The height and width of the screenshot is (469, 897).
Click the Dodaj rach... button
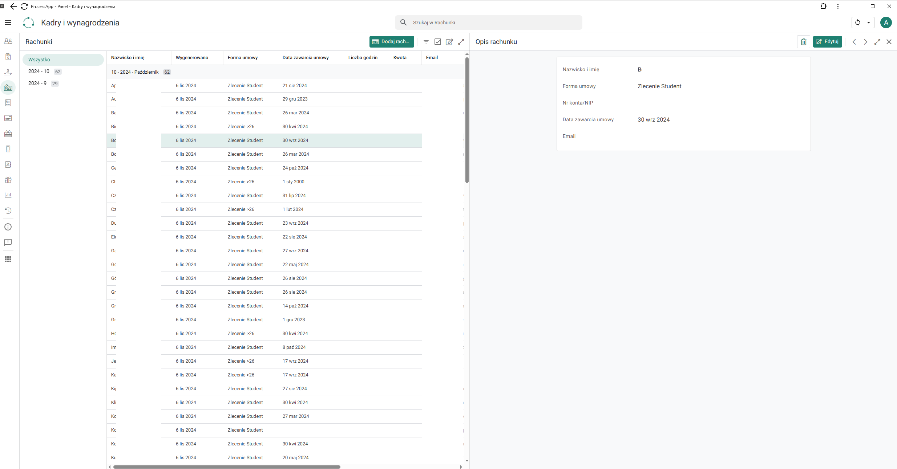392,42
